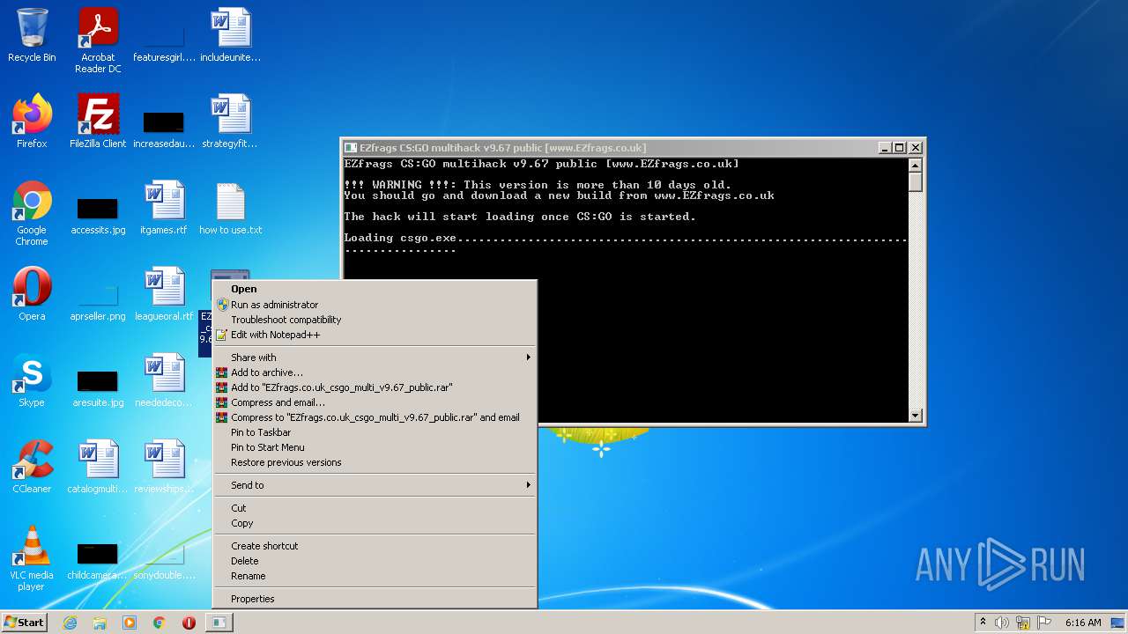Select the featuresgirl desktop file
Screen dimensions: 1128x634
[164, 41]
